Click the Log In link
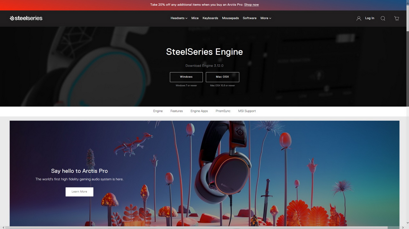This screenshot has width=409, height=229. (370, 18)
